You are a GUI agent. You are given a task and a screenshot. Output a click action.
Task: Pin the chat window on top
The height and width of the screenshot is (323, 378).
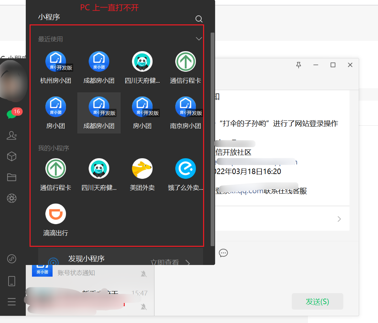299,65
